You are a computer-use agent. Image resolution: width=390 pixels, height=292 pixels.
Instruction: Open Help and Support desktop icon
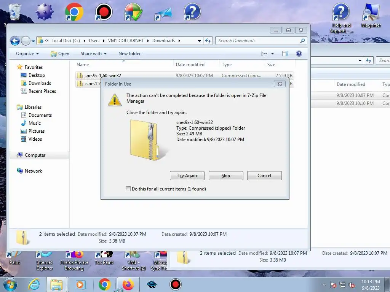341,19
